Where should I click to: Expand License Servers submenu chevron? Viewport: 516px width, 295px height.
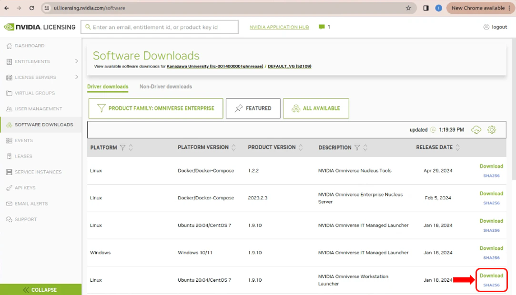coord(76,77)
